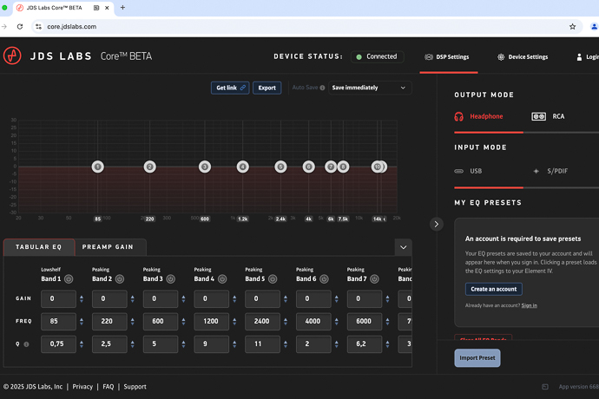This screenshot has height=399, width=599.
Task: Open the DSP Settings tab
Action: tap(447, 57)
